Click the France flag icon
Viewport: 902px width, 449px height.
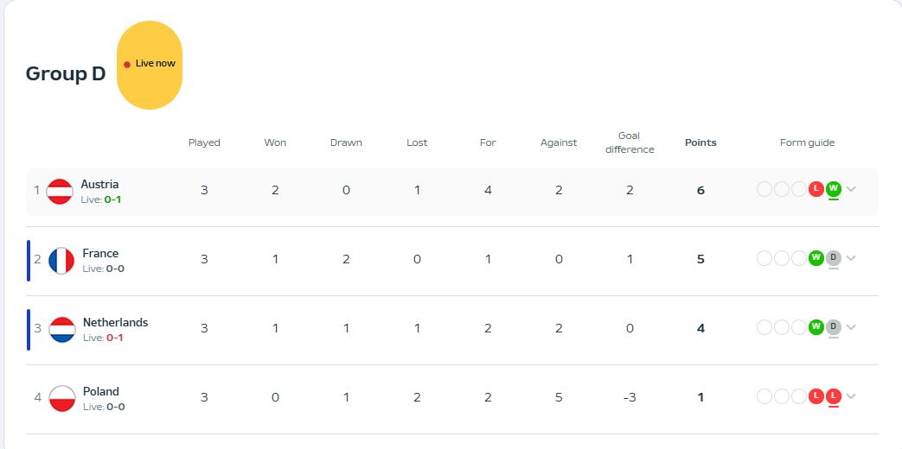point(61,260)
